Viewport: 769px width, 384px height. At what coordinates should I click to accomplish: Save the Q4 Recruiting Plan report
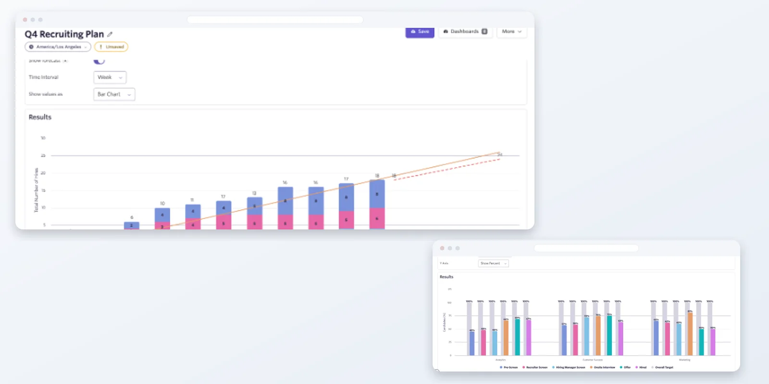[x=420, y=32]
